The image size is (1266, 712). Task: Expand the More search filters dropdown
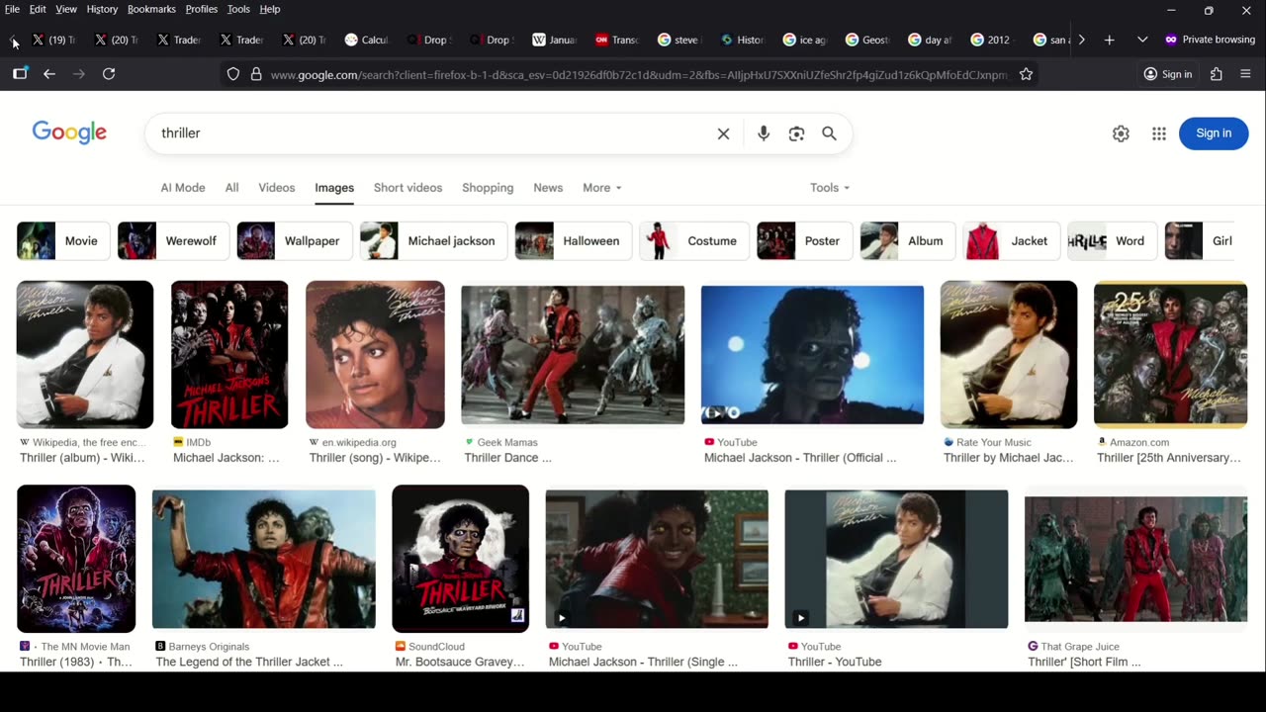coord(601,188)
